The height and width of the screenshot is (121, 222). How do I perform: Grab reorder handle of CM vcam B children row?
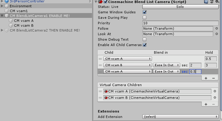[100, 98]
